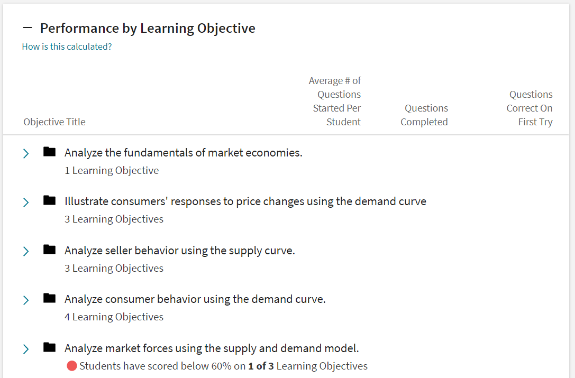Select the seller behavior objective title
Image resolution: width=575 pixels, height=378 pixels.
pyautogui.click(x=180, y=250)
